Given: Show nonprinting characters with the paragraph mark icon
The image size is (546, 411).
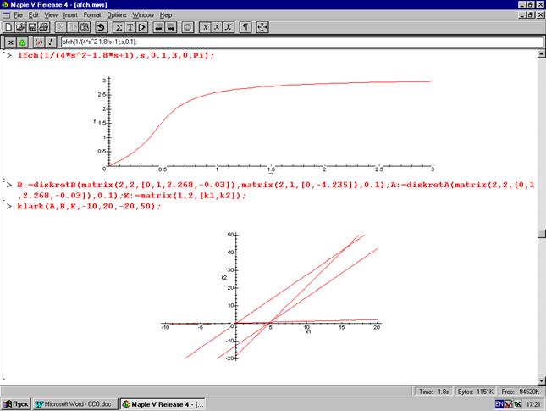Looking at the screenshot, I should [x=245, y=27].
